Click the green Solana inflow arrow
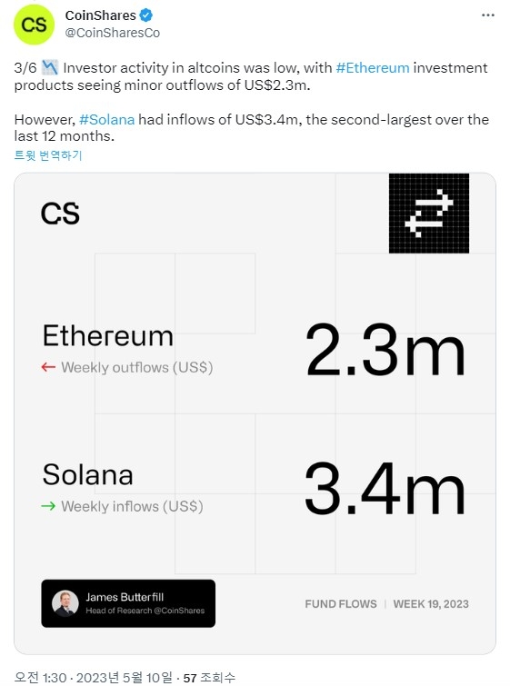 [48, 506]
